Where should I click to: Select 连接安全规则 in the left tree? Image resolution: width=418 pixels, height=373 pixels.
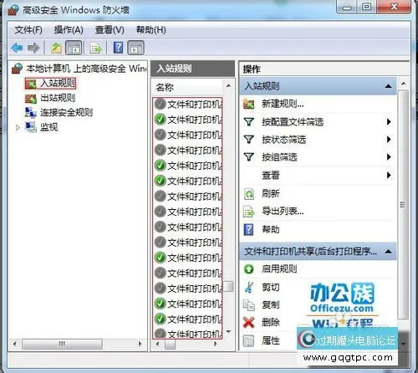coord(59,113)
